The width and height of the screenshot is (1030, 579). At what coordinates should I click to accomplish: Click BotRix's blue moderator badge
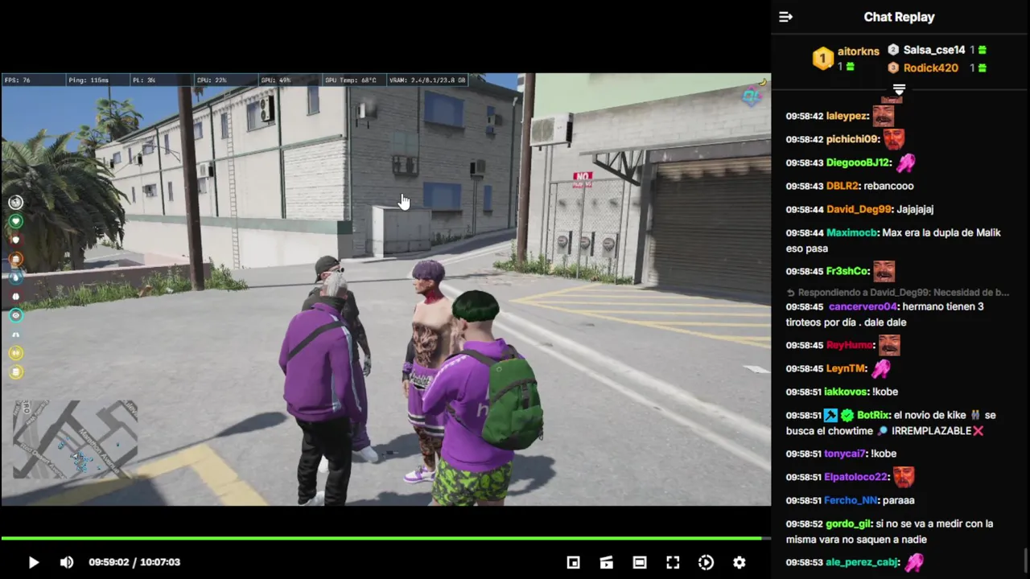(x=830, y=416)
